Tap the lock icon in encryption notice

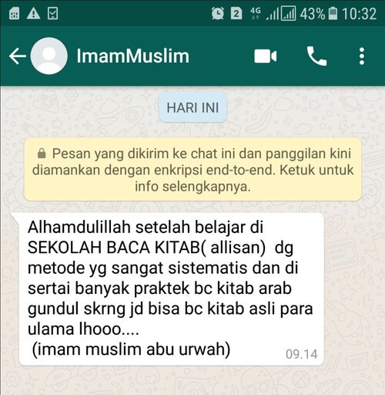[x=42, y=154]
